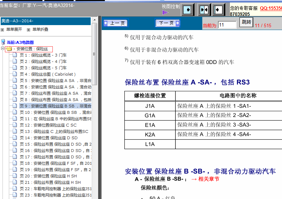
Task: Open 页 22 车载电网控制器上的保险丝座
Action: 55,189
